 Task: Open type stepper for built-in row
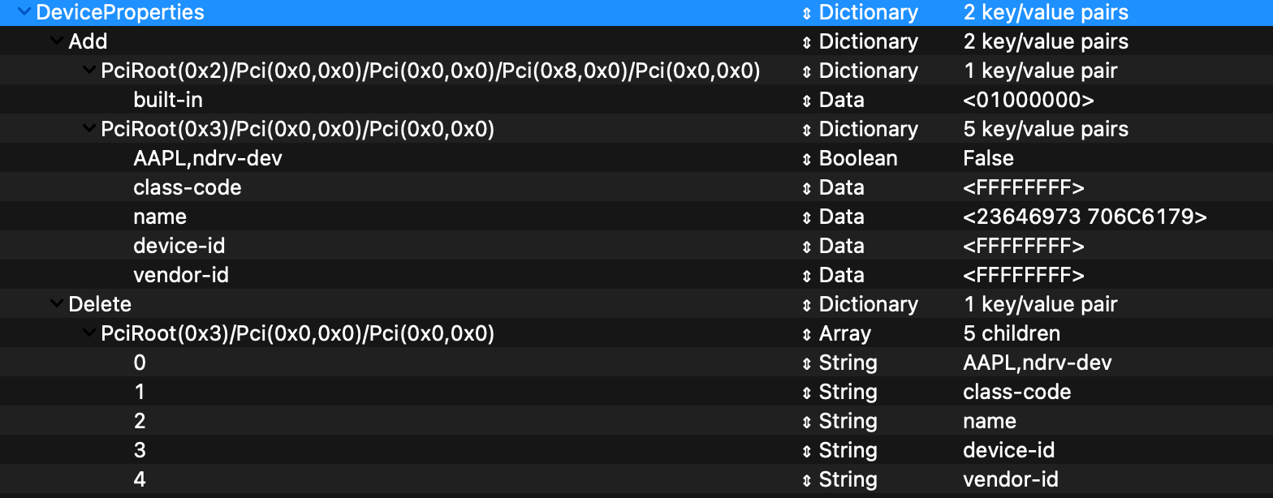[x=806, y=101]
